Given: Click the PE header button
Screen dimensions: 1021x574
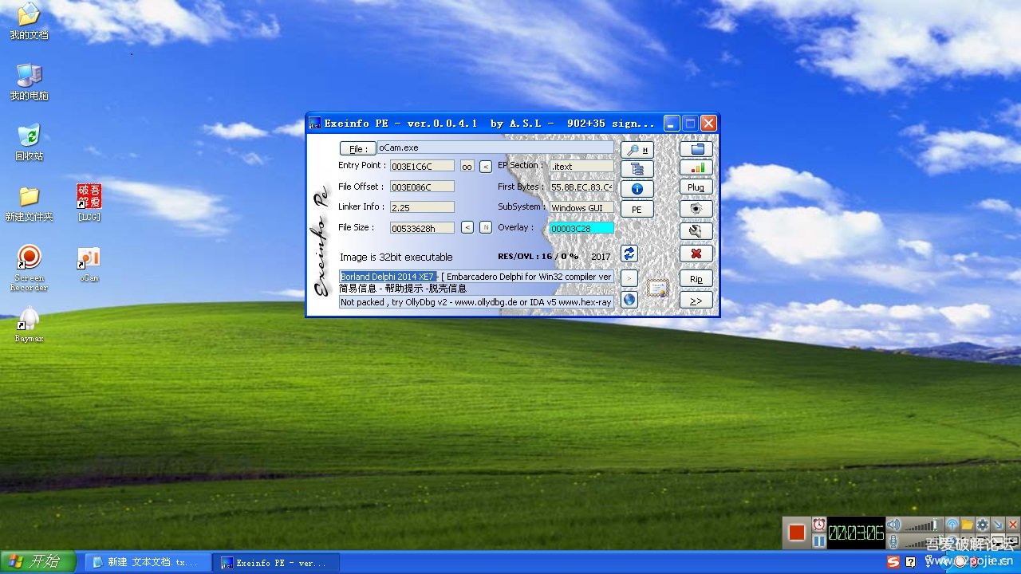Looking at the screenshot, I should point(637,210).
